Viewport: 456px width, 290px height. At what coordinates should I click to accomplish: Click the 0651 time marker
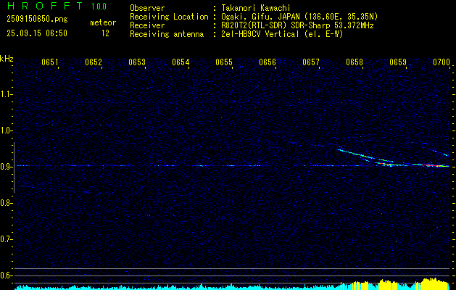(50, 63)
